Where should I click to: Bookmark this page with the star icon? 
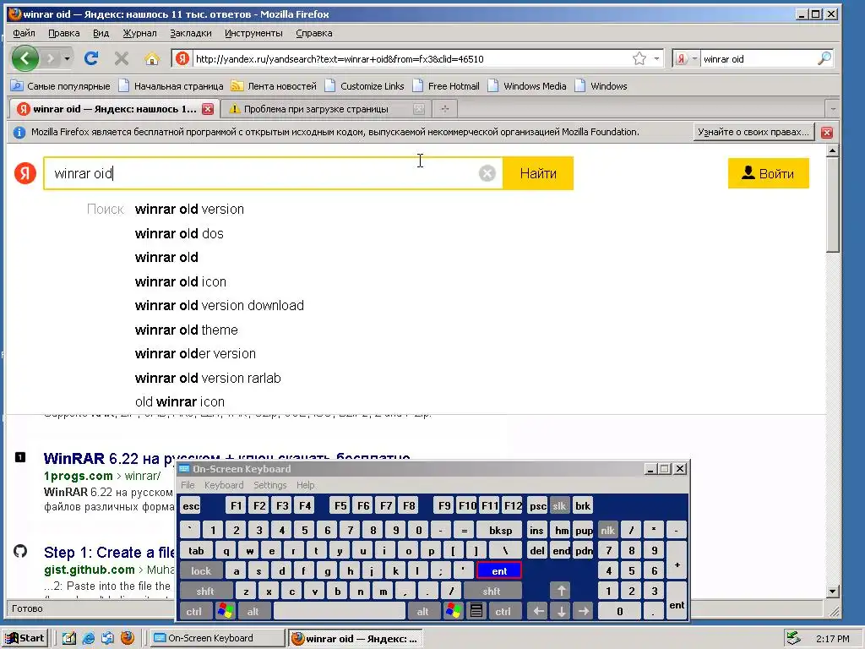[639, 58]
